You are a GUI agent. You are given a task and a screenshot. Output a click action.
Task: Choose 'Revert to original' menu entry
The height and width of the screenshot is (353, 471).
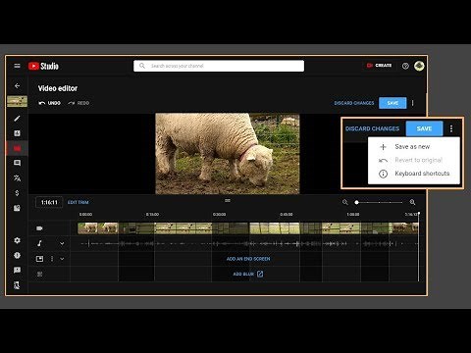pos(414,160)
